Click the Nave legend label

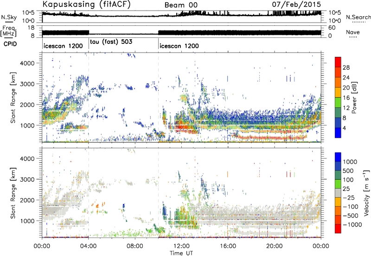(353, 32)
